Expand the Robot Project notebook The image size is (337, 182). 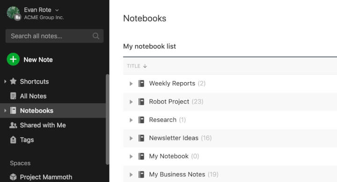point(131,102)
